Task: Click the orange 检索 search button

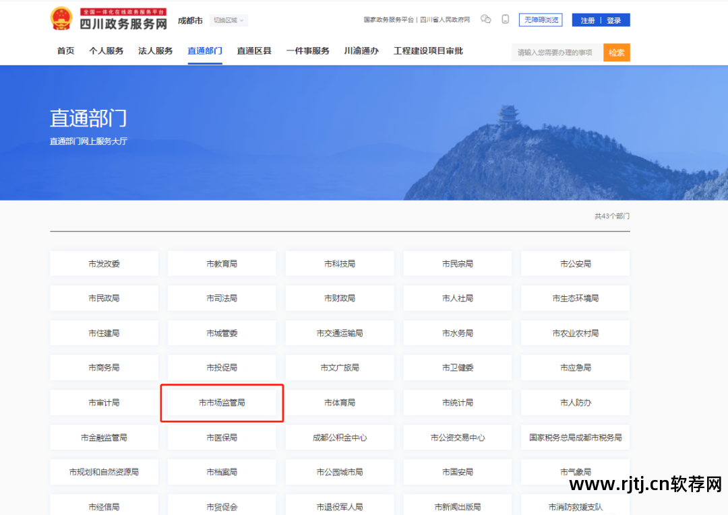Action: [616, 53]
